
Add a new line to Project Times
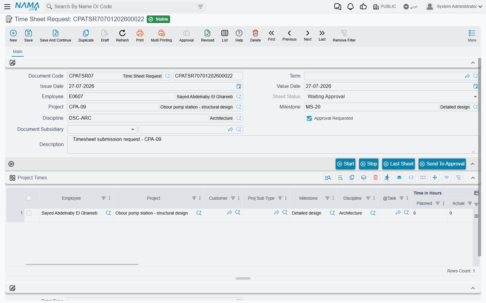coord(340,178)
